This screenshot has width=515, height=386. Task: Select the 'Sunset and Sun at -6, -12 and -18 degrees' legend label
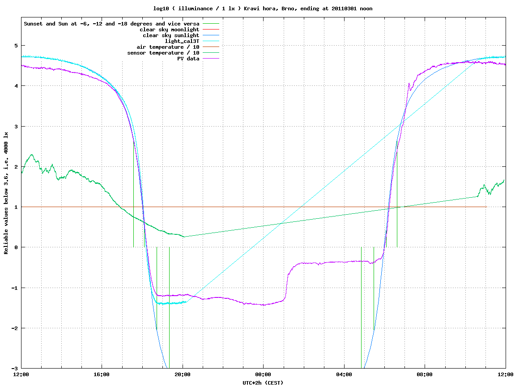(x=111, y=24)
